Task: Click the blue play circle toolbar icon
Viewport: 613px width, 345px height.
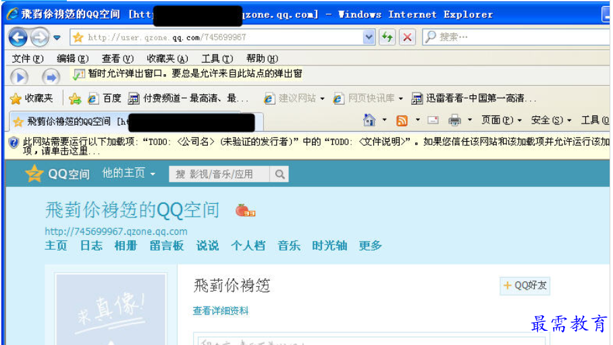Action: tap(19, 77)
